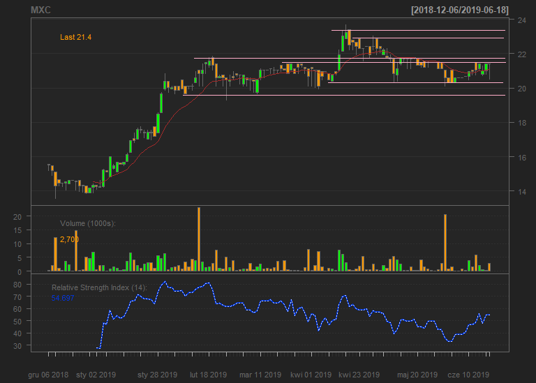The height and width of the screenshot is (383, 536).
Task: Click the 'gru 06 2018' date label
Action: pyautogui.click(x=48, y=375)
